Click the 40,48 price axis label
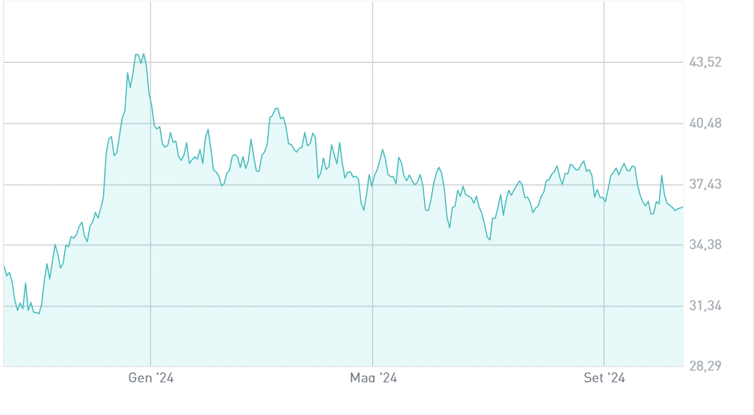The image size is (754, 415). [704, 124]
